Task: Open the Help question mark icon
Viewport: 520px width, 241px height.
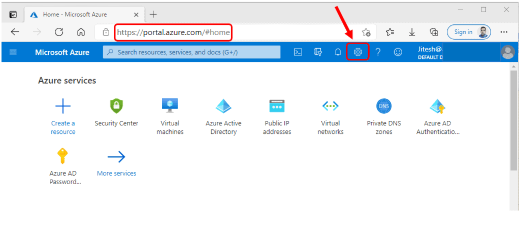Action: (378, 52)
